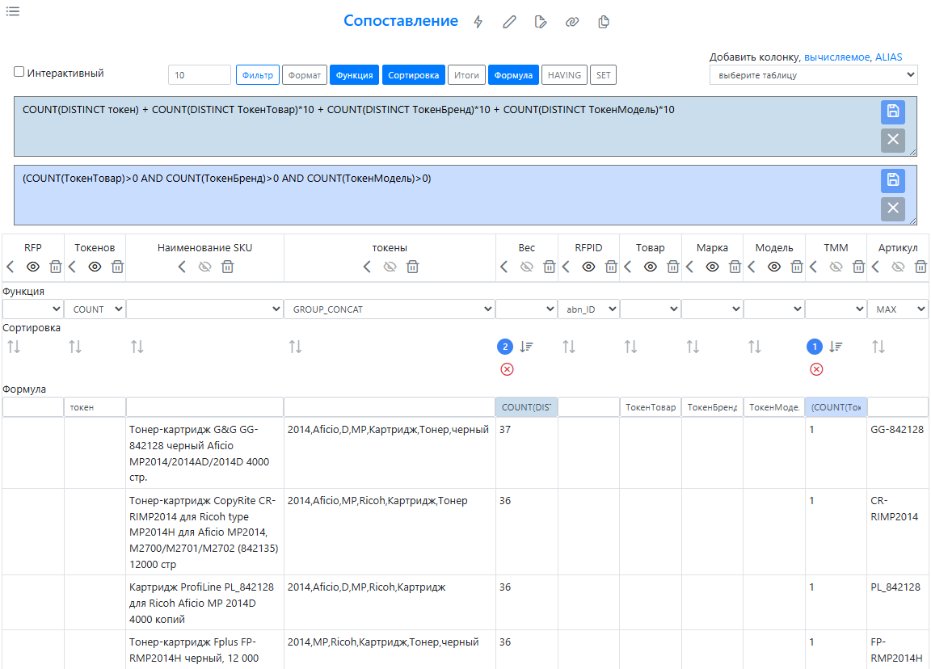This screenshot has height=669, width=931.
Task: Show the hidden Наименование SKU column
Action: [x=204, y=267]
